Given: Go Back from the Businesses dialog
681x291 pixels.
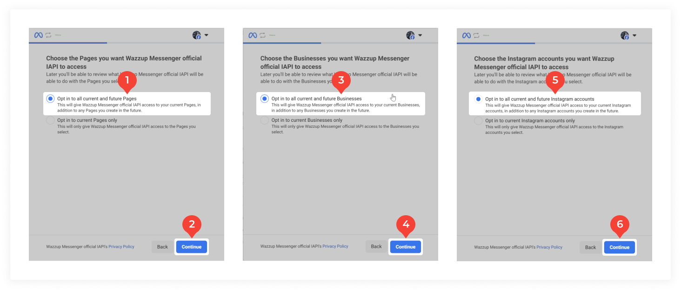Looking at the screenshot, I should [376, 247].
